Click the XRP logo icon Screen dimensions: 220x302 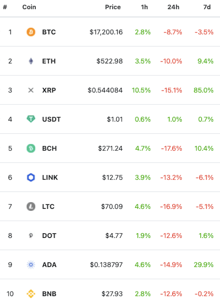(x=31, y=90)
